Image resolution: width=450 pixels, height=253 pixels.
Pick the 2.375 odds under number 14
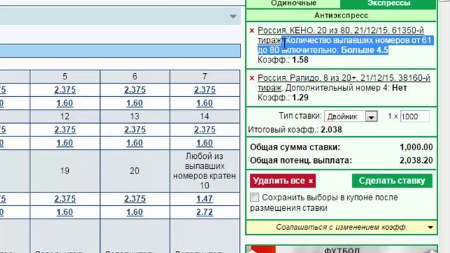[x=205, y=129]
